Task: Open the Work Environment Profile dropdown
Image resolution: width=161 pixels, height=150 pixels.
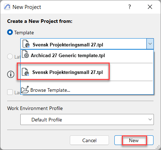Action: point(87,119)
